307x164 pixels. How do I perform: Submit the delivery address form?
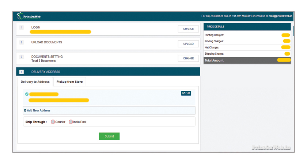tap(109, 136)
